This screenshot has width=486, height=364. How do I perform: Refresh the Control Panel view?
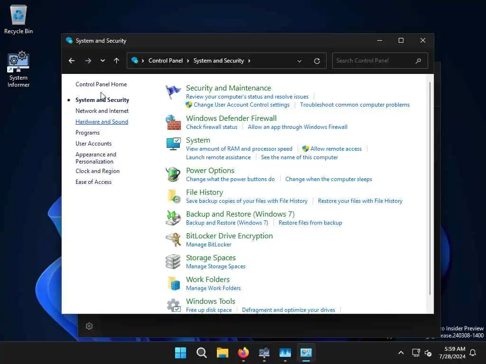point(317,61)
